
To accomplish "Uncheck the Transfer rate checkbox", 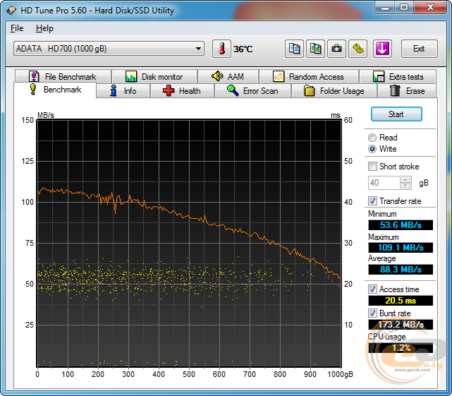I will [372, 201].
